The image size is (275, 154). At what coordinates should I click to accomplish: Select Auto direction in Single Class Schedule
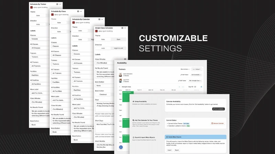tap(103, 48)
